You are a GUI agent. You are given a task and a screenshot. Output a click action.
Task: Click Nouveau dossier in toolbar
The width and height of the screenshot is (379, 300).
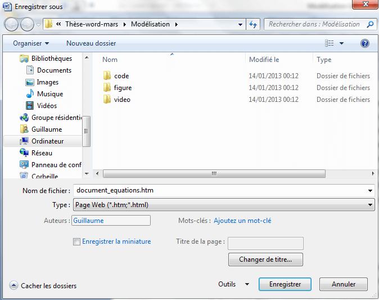click(x=91, y=43)
